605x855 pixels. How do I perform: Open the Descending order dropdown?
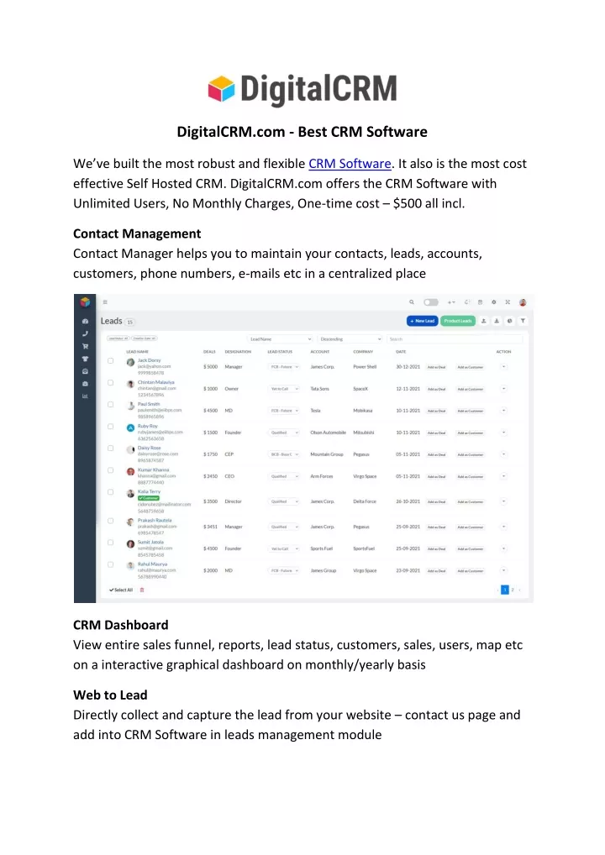pos(350,339)
